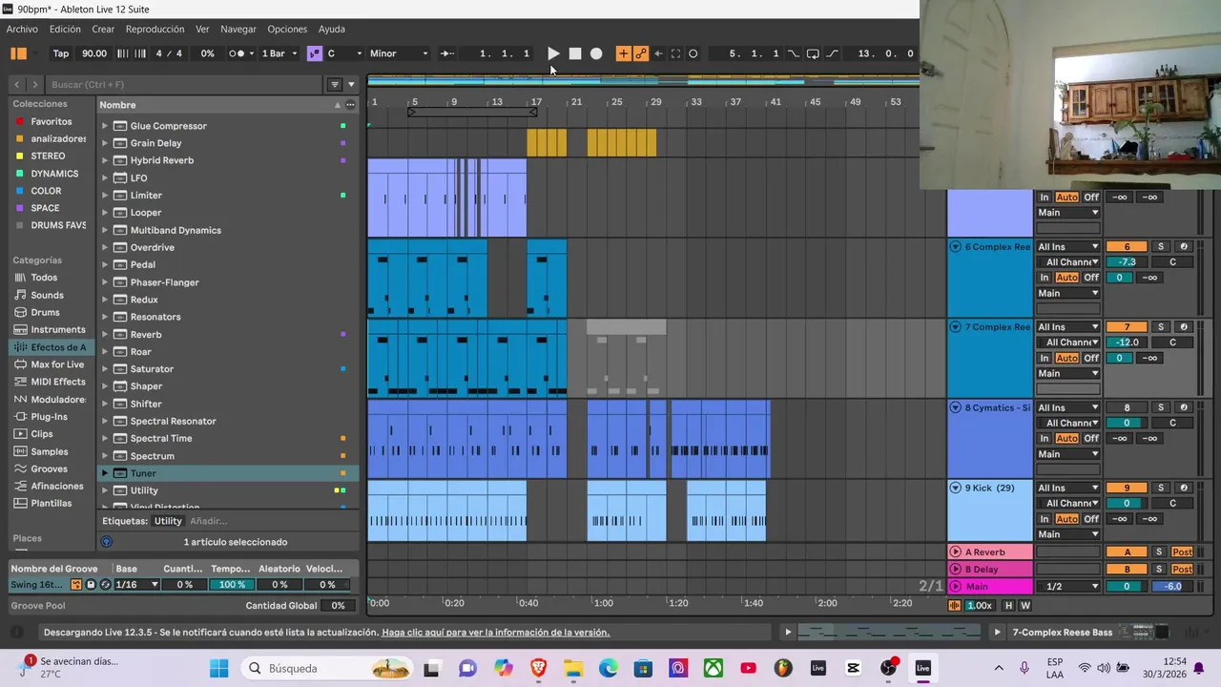Select Spectral Resonator in device list

coord(173,421)
